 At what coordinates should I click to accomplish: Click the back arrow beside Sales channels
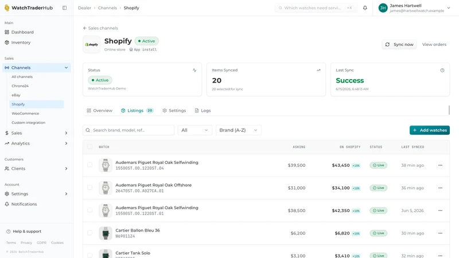pos(85,28)
